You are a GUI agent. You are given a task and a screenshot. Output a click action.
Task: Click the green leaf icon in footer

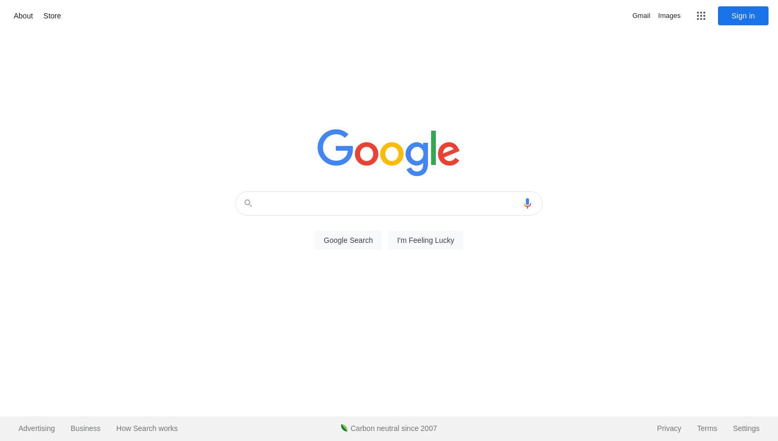(344, 428)
